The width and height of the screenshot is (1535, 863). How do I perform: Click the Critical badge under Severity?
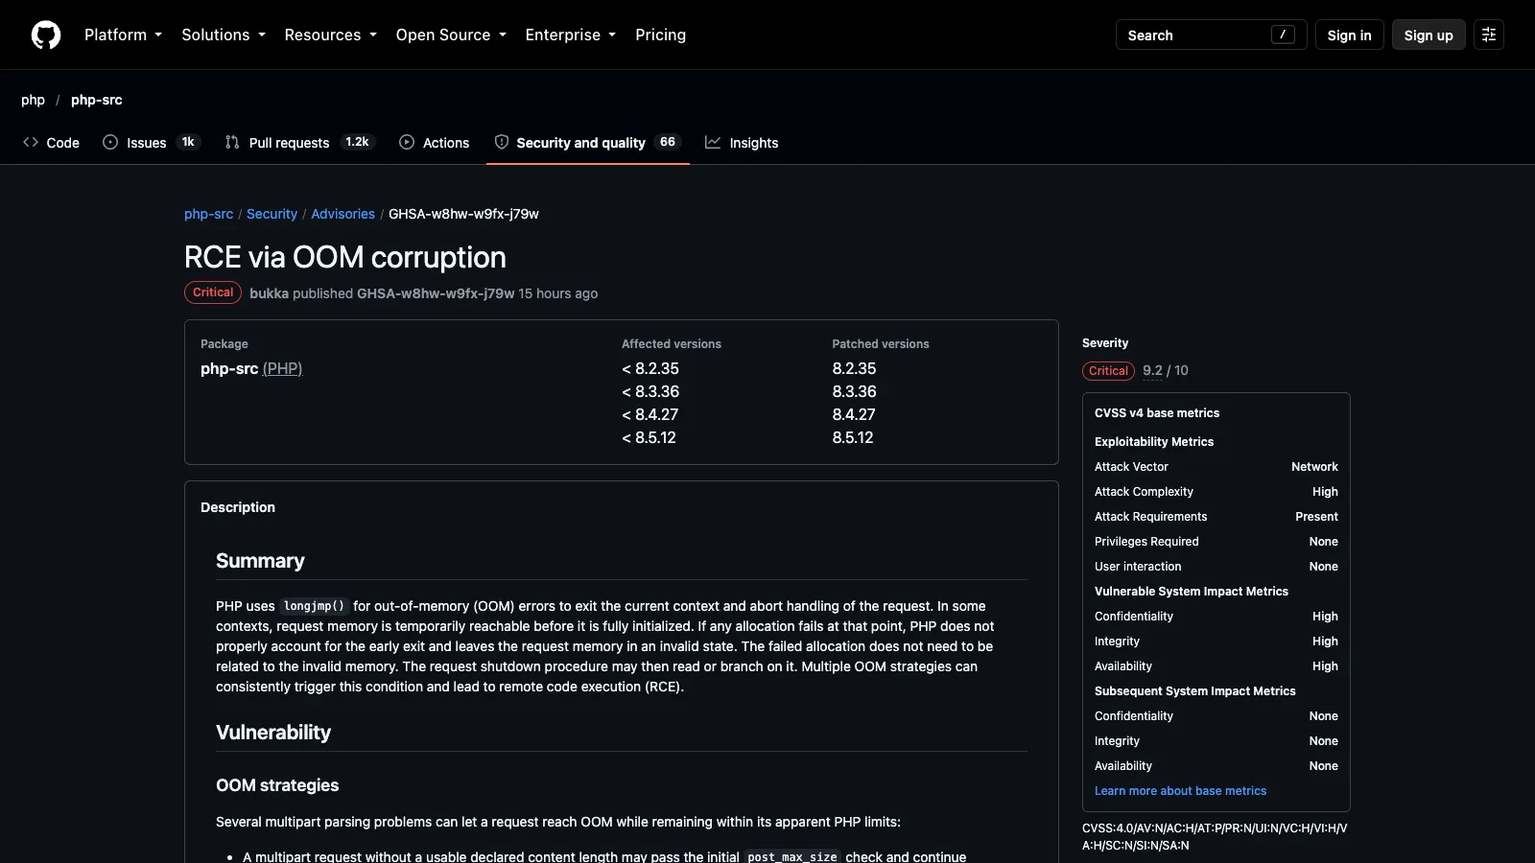coord(1108,371)
